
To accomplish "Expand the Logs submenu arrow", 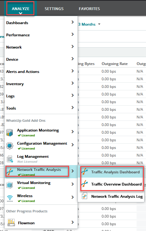I will pos(73,96).
